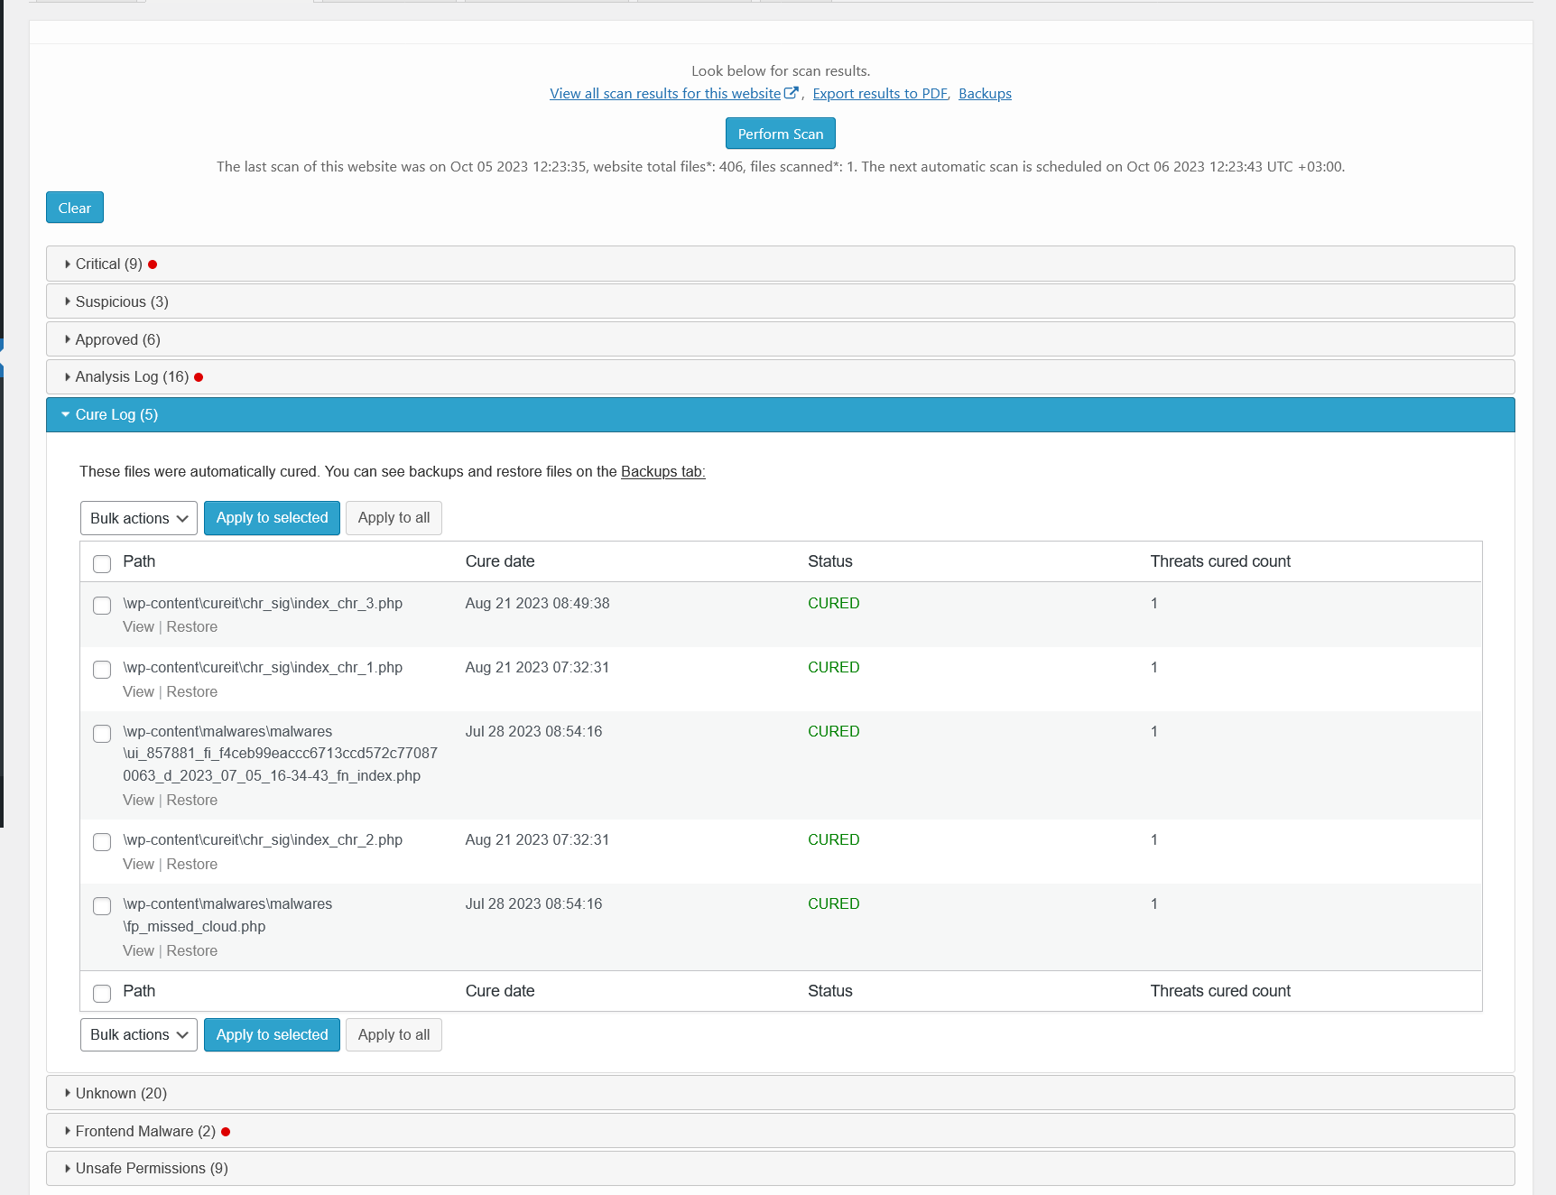
Task: Click Export results to PDF link
Action: [880, 94]
